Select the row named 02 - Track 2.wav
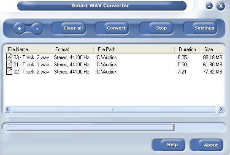 coord(114,72)
